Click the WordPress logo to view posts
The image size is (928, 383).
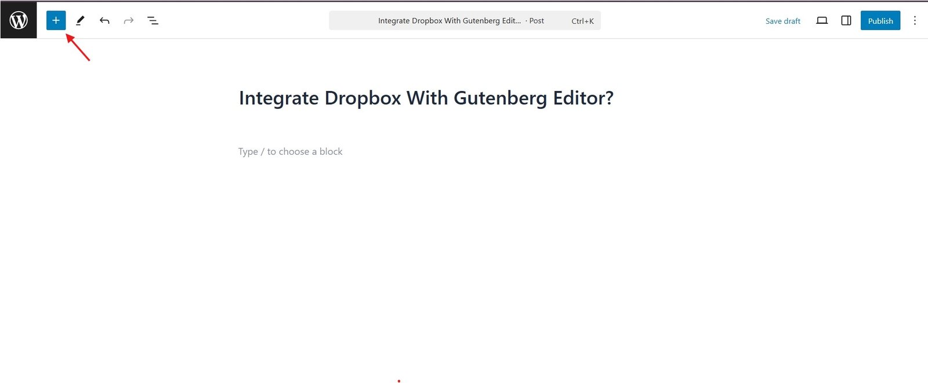click(19, 20)
